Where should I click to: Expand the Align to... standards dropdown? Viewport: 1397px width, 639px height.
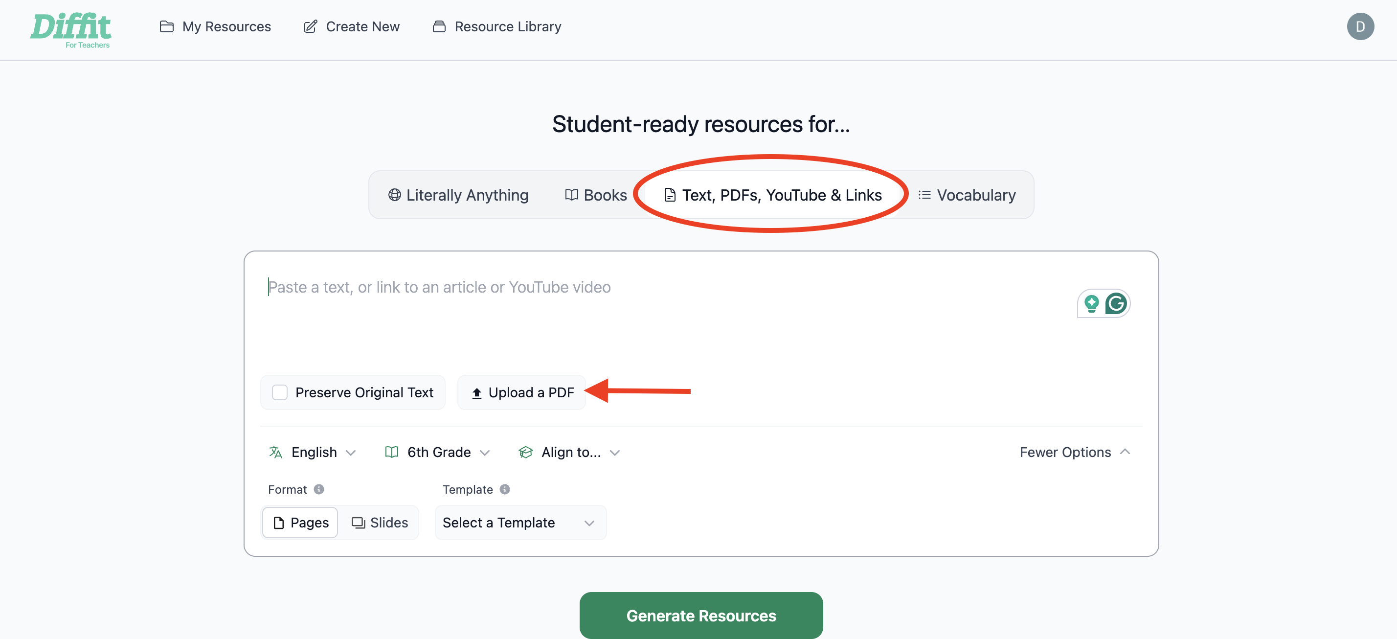pos(569,453)
